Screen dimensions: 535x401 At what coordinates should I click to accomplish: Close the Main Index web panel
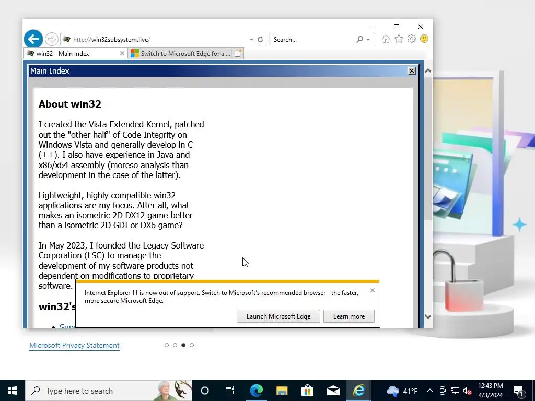(412, 71)
